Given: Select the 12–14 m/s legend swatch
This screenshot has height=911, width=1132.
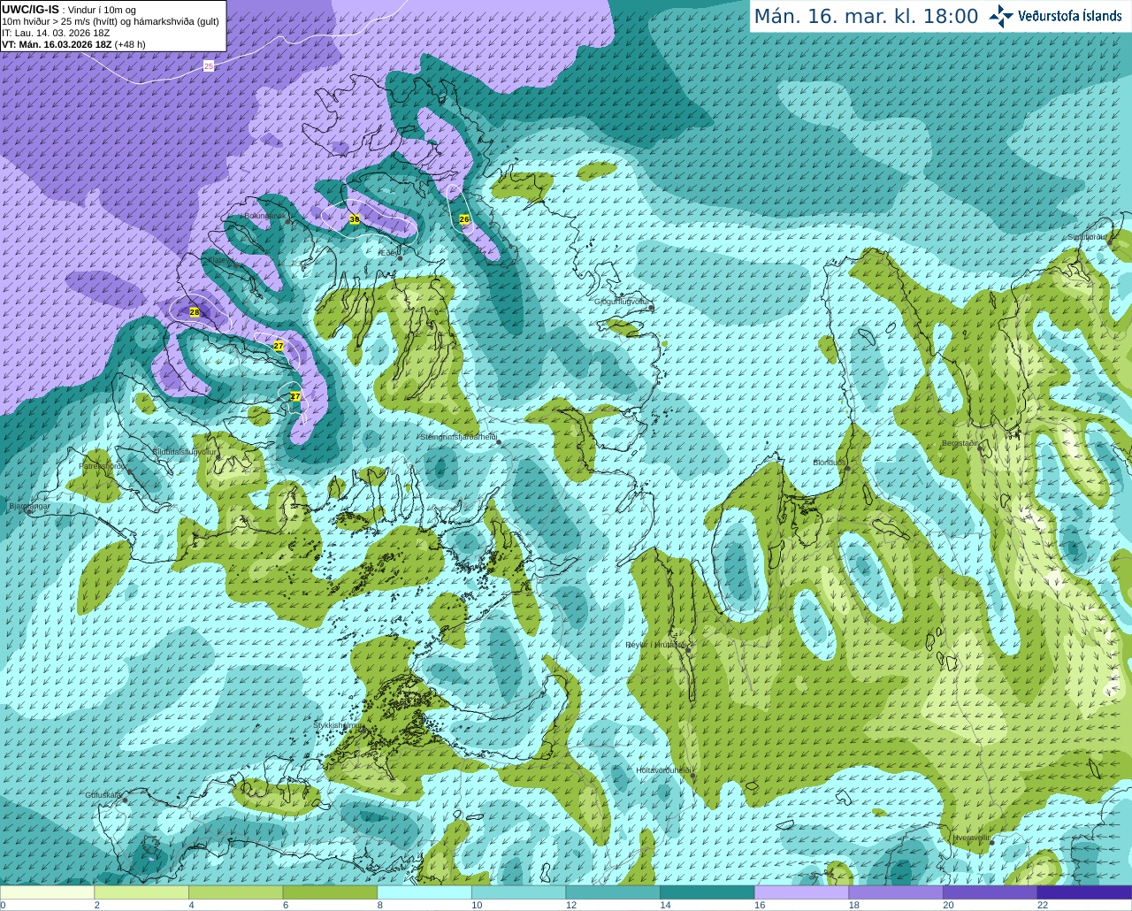Looking at the screenshot, I should click(x=613, y=892).
